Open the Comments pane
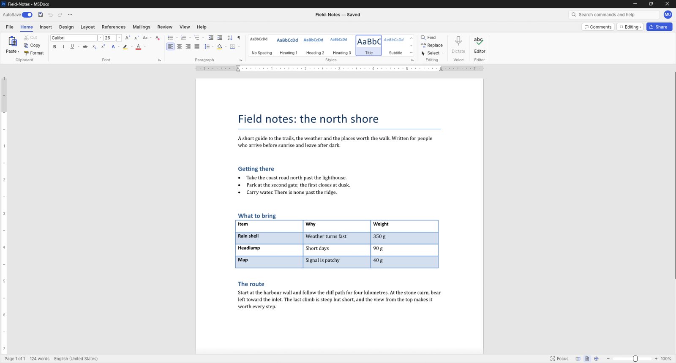The height and width of the screenshot is (363, 676). point(598,27)
